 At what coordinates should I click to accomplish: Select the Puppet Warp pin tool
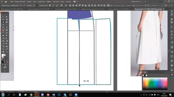point(7,36)
